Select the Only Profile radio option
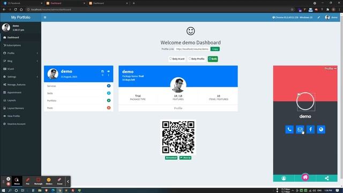343x193 pixels. (197, 59)
